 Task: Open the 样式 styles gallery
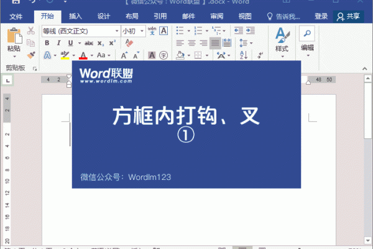click(282, 42)
